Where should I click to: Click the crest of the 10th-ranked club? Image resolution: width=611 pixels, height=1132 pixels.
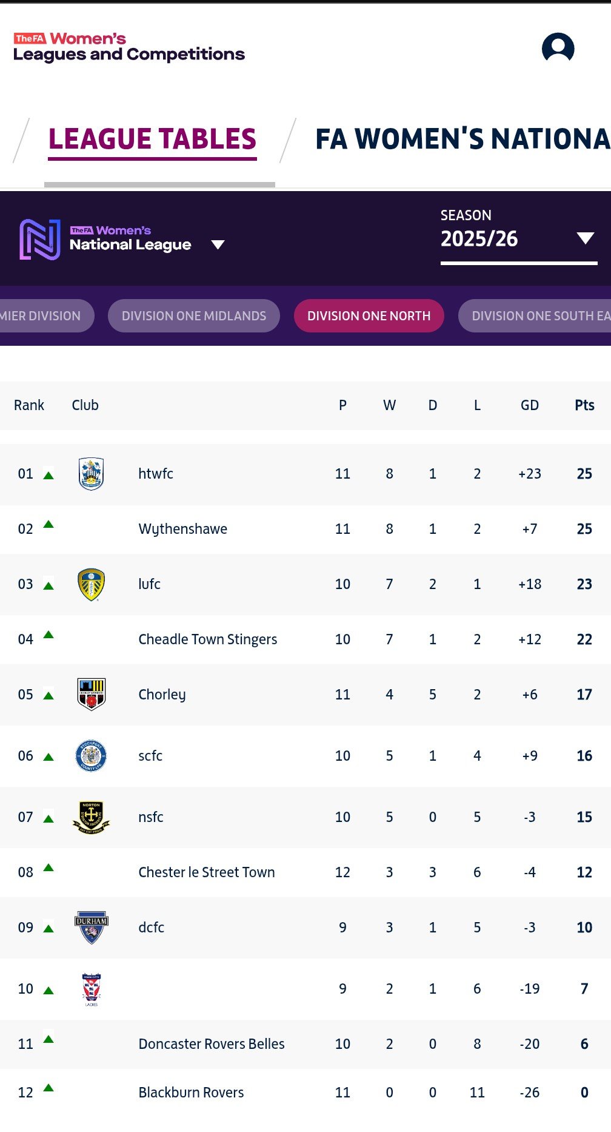coord(92,989)
